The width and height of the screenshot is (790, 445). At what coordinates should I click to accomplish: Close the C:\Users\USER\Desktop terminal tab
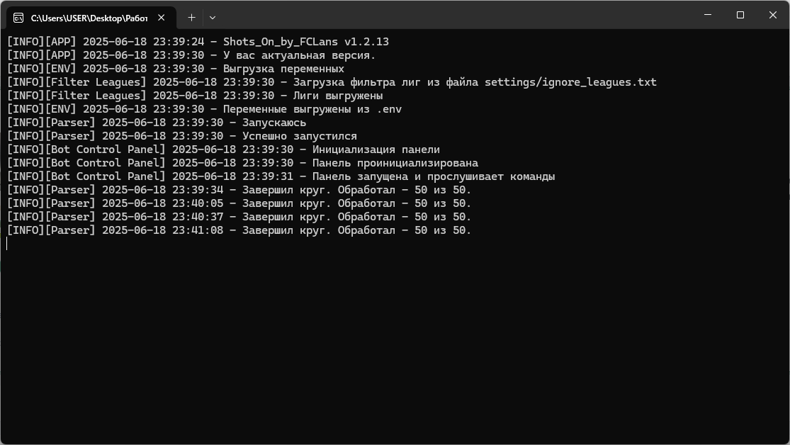point(163,17)
